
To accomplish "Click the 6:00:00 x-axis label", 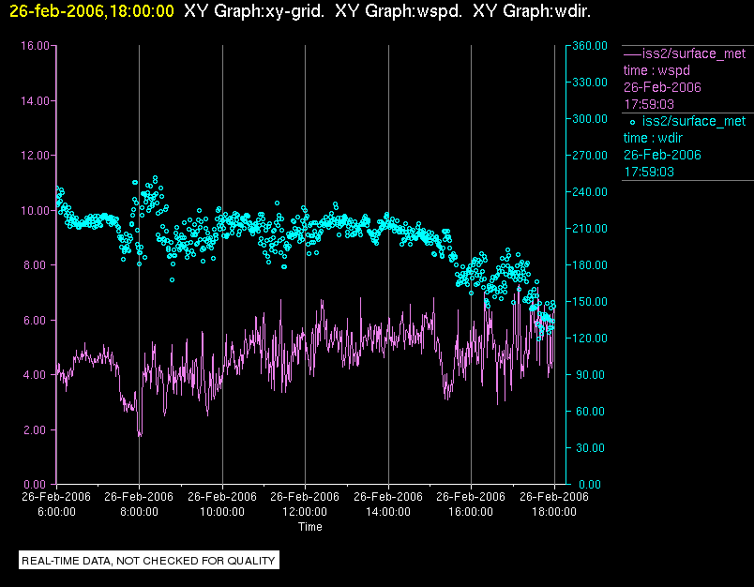I will click(56, 512).
